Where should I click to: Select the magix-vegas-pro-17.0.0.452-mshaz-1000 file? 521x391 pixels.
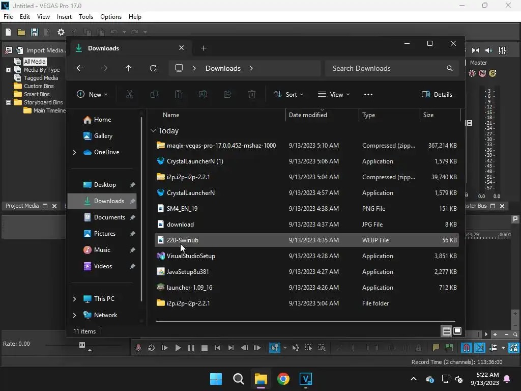point(307,145)
